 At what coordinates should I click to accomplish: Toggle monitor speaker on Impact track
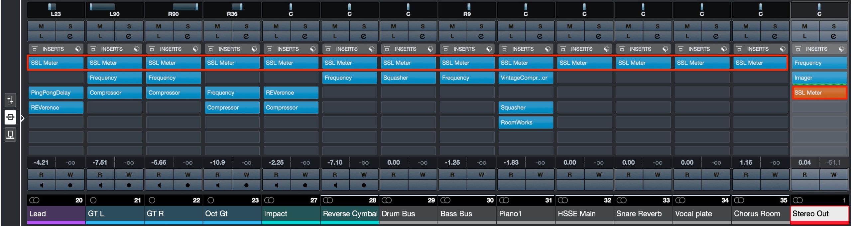(277, 185)
